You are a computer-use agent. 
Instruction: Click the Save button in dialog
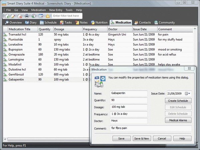coord(121,139)
